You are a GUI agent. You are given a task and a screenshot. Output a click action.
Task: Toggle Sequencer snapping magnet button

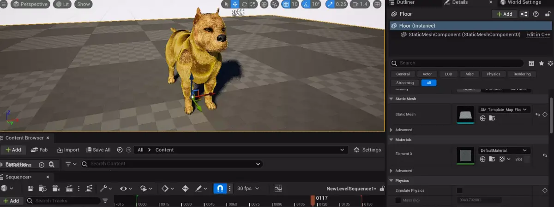[220, 188]
